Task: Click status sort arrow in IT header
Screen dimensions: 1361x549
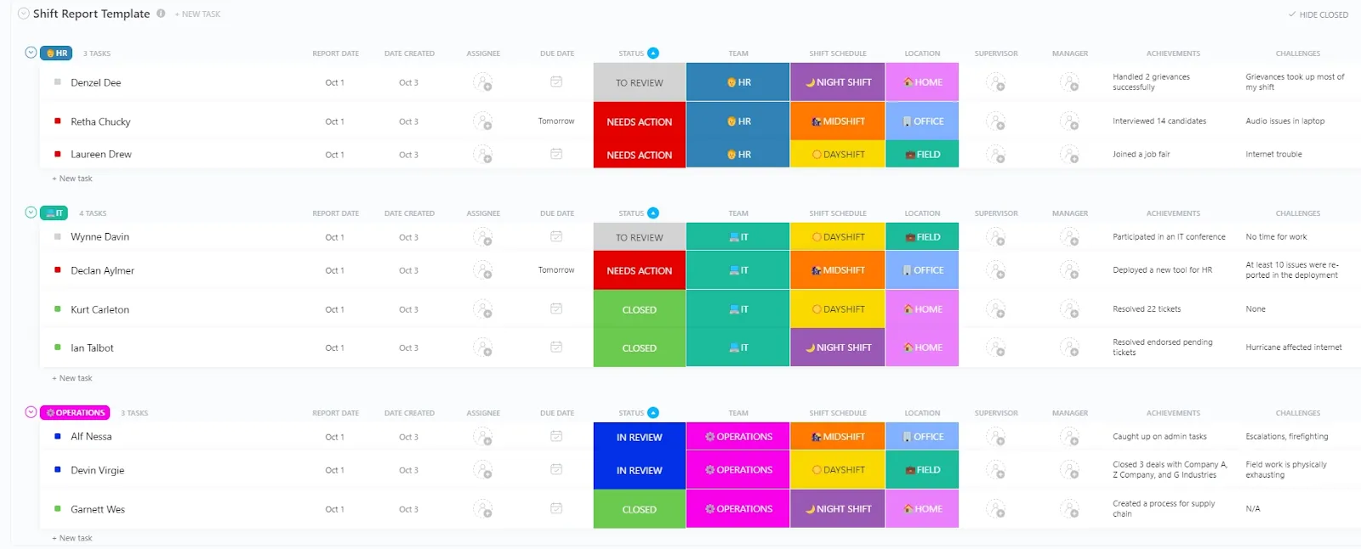Action: point(653,212)
